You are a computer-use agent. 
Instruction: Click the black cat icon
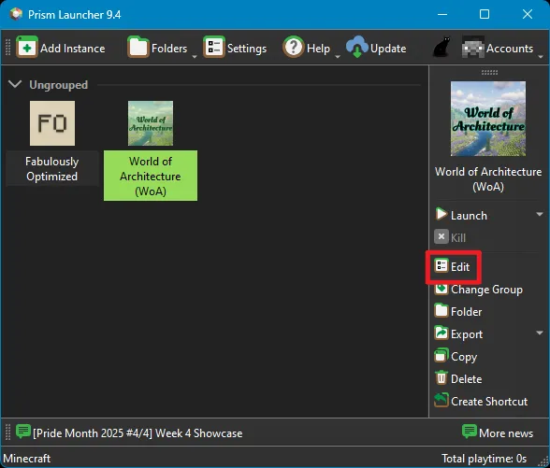(x=441, y=47)
